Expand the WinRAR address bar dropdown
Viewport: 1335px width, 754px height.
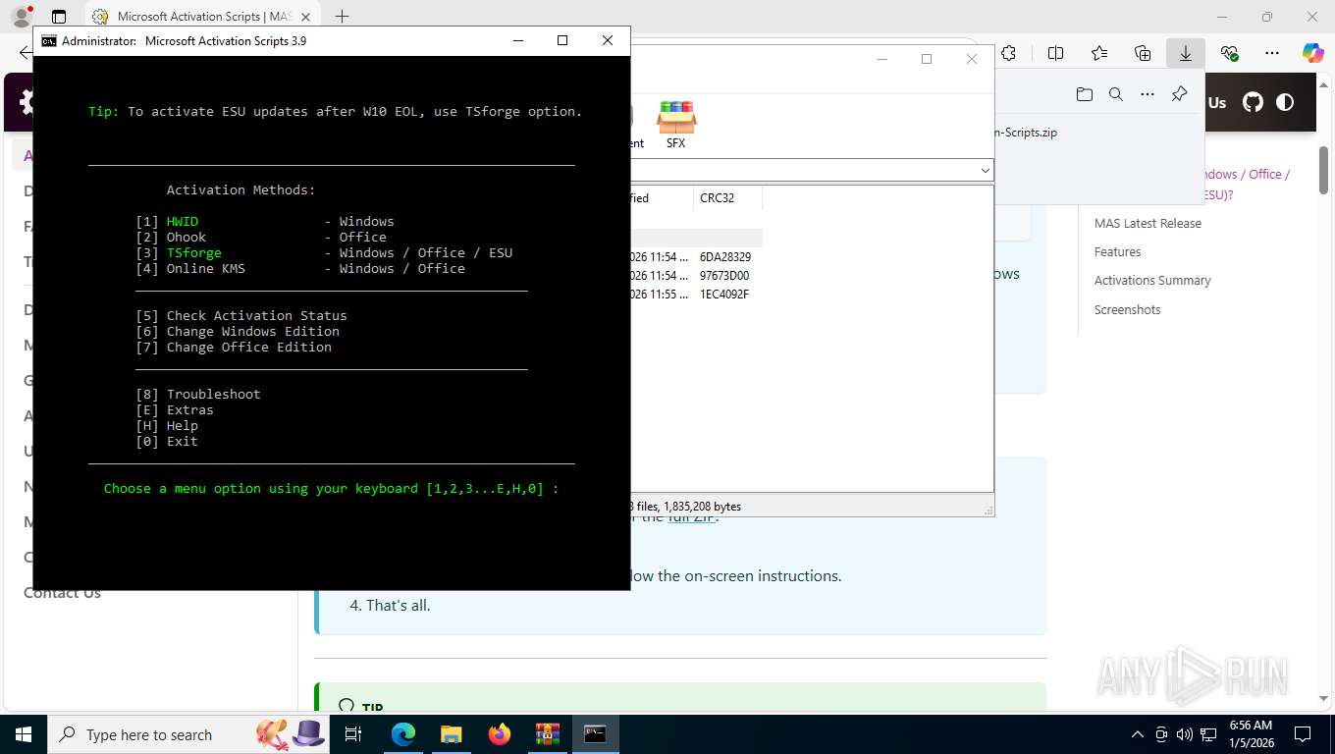tap(986, 171)
